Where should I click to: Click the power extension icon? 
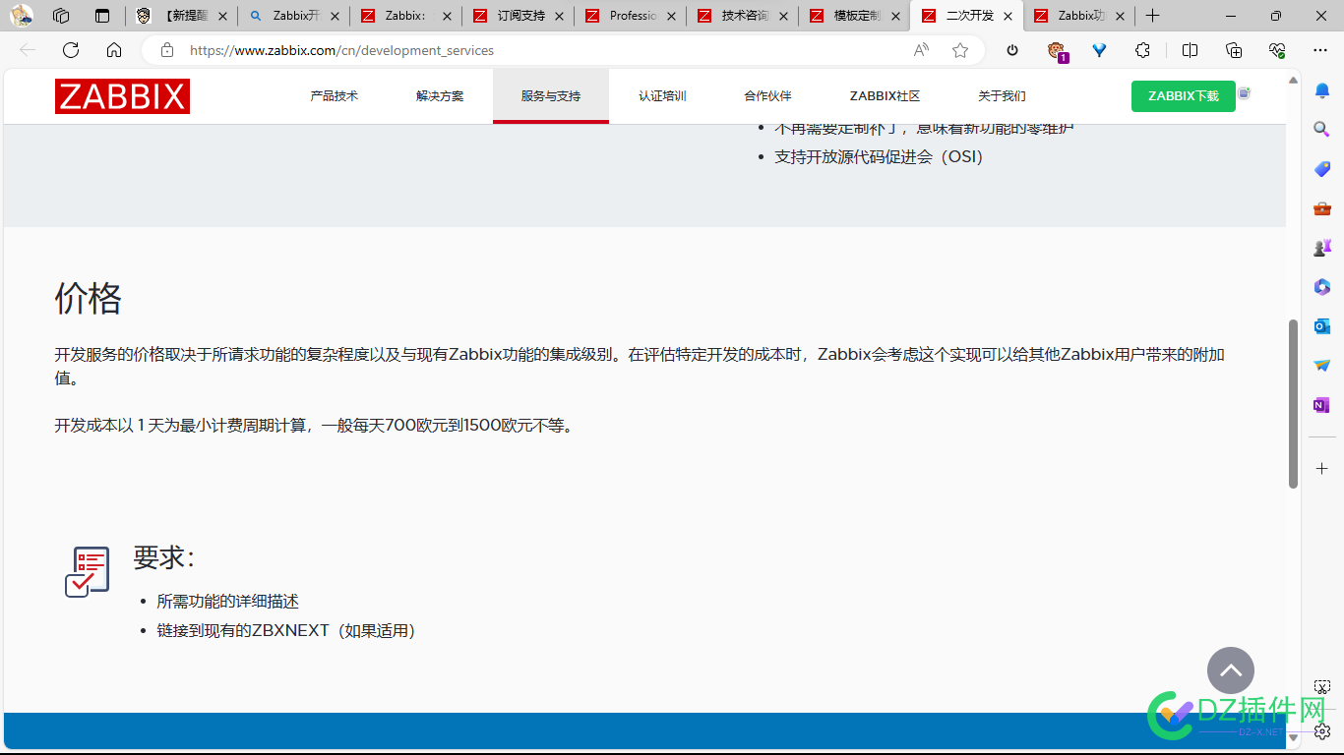[1012, 50]
